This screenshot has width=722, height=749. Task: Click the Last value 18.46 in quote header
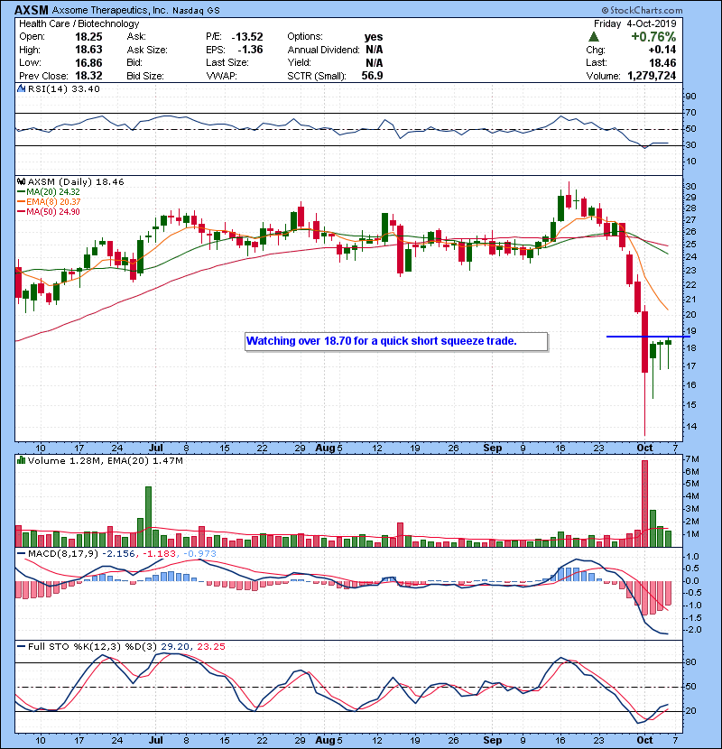662,62
